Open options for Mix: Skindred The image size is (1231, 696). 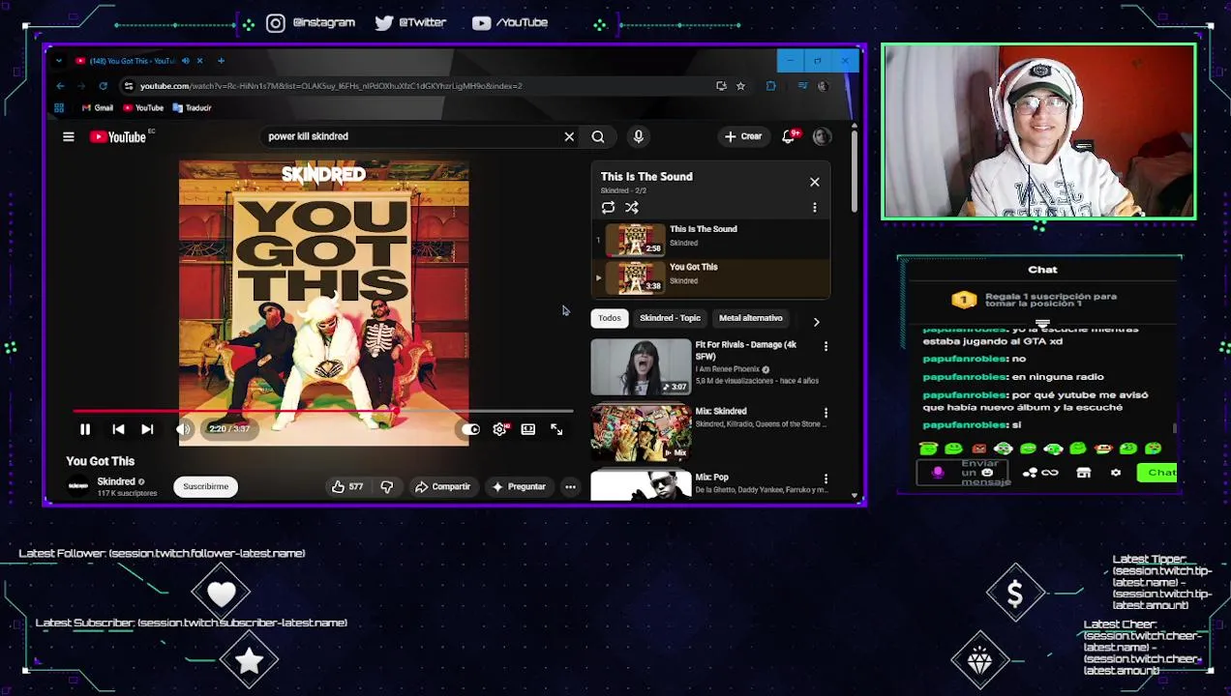(x=826, y=414)
